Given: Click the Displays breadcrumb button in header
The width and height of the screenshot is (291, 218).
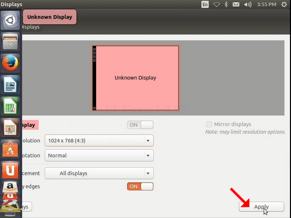Looking at the screenshot, I should 32,27.
